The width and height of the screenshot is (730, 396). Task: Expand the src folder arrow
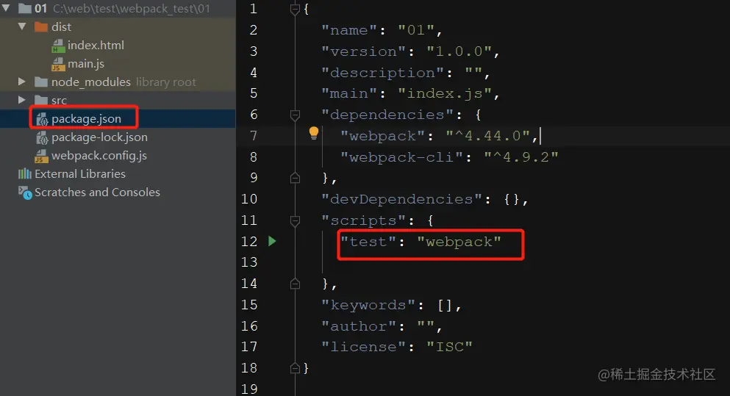coord(21,100)
